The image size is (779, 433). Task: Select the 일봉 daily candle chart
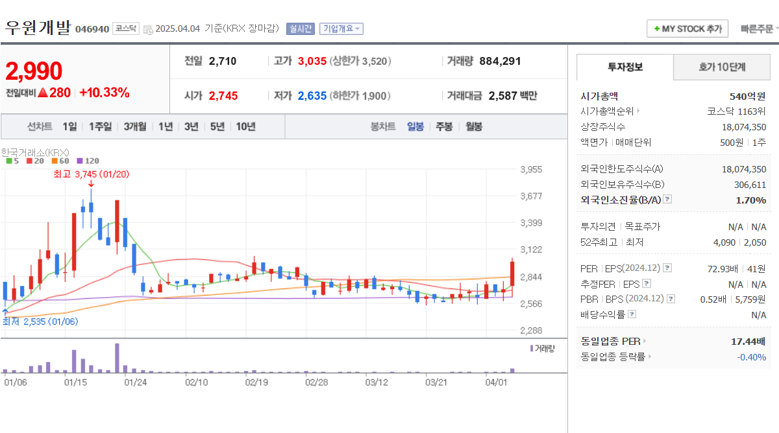[x=415, y=126]
